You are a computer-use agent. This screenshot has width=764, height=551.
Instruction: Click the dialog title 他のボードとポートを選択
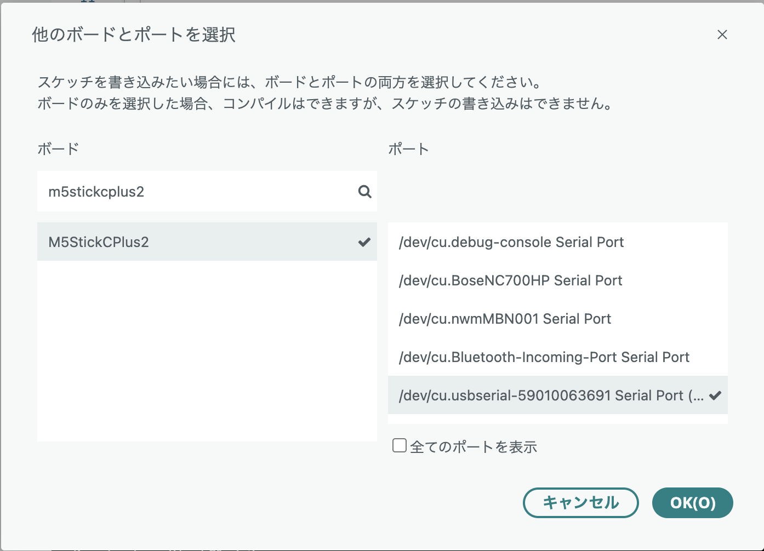(x=134, y=35)
